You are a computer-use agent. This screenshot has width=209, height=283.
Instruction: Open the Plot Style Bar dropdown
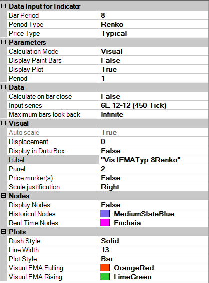pos(154,259)
